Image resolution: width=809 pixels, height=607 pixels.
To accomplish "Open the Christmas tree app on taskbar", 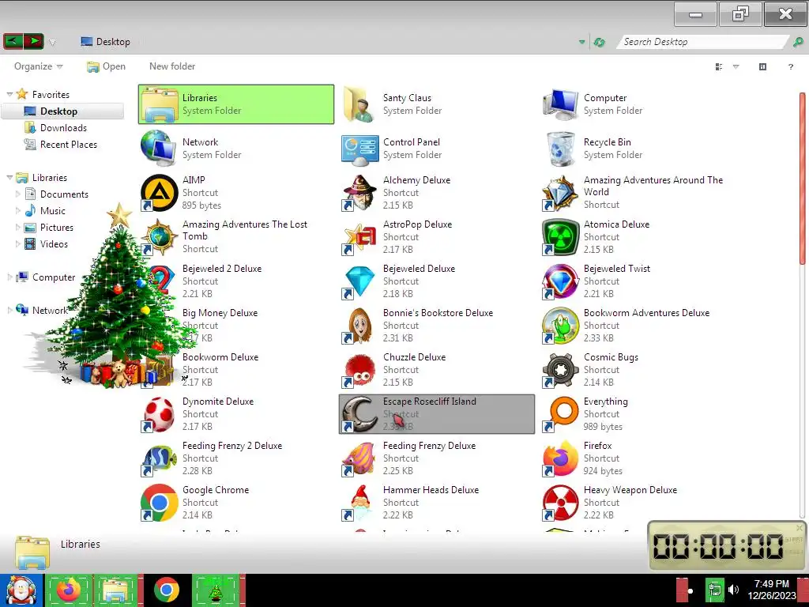I will click(x=216, y=590).
